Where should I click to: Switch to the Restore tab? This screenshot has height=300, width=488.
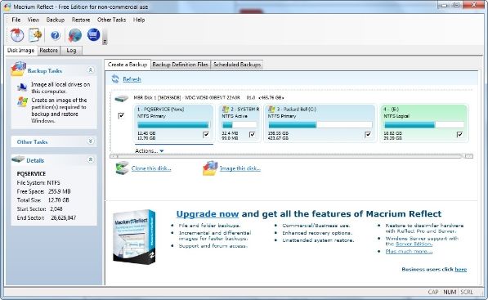(48, 51)
